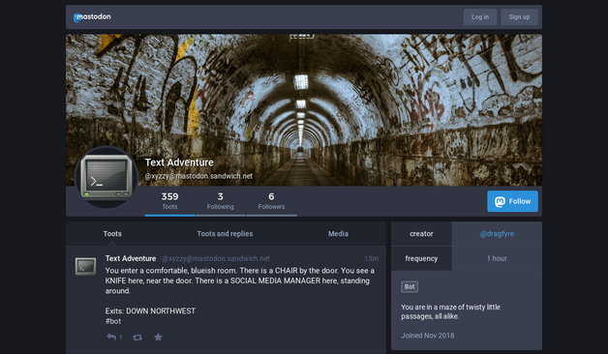608x354 pixels.
Task: Click the maze of twisty passages bio text
Action: click(450, 311)
